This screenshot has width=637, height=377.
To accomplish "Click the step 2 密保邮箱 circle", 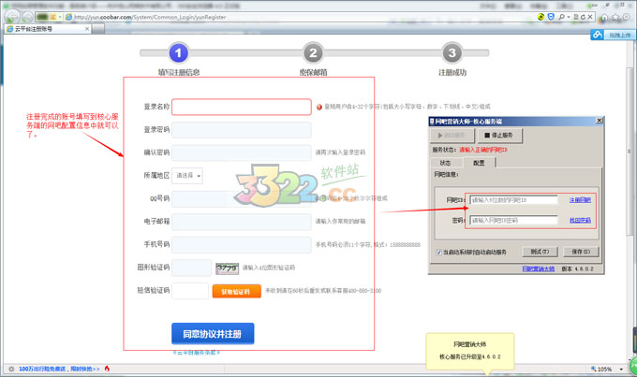I will [313, 52].
